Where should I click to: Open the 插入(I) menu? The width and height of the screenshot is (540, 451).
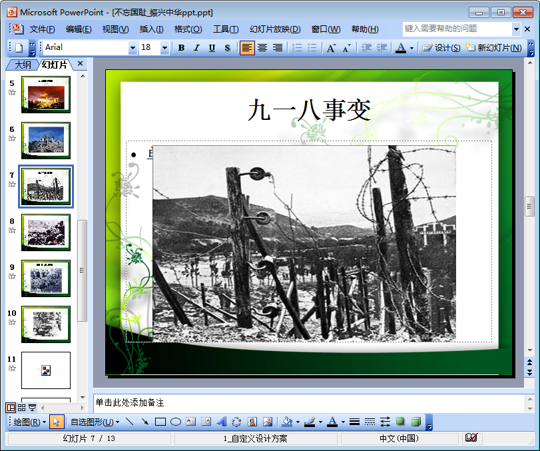click(x=151, y=29)
